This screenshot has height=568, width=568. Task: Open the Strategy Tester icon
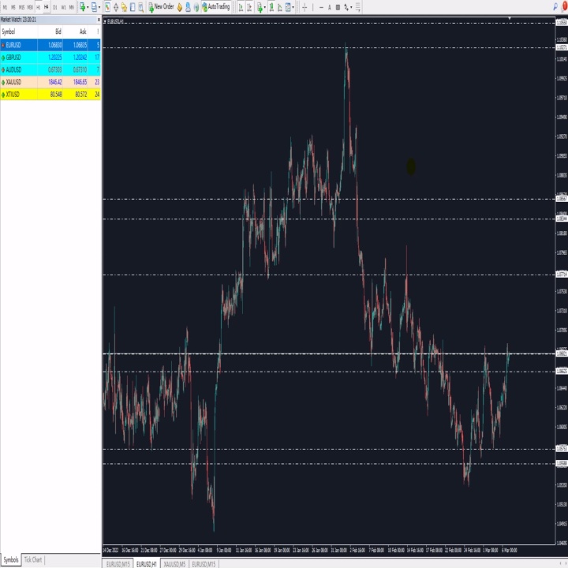(x=141, y=7)
